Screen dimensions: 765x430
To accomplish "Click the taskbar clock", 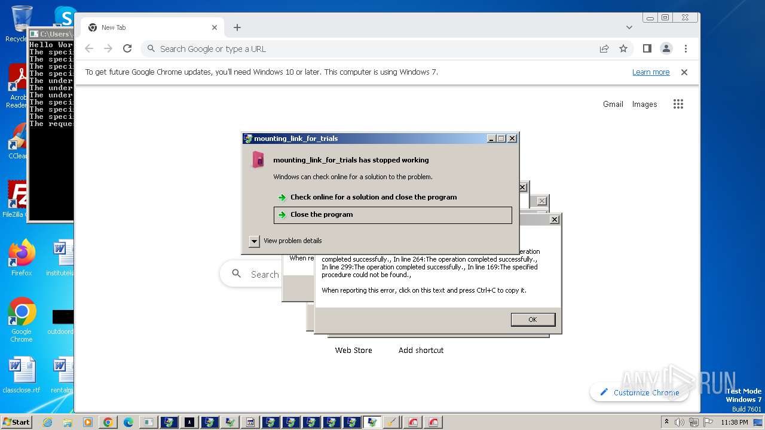I will tap(735, 422).
